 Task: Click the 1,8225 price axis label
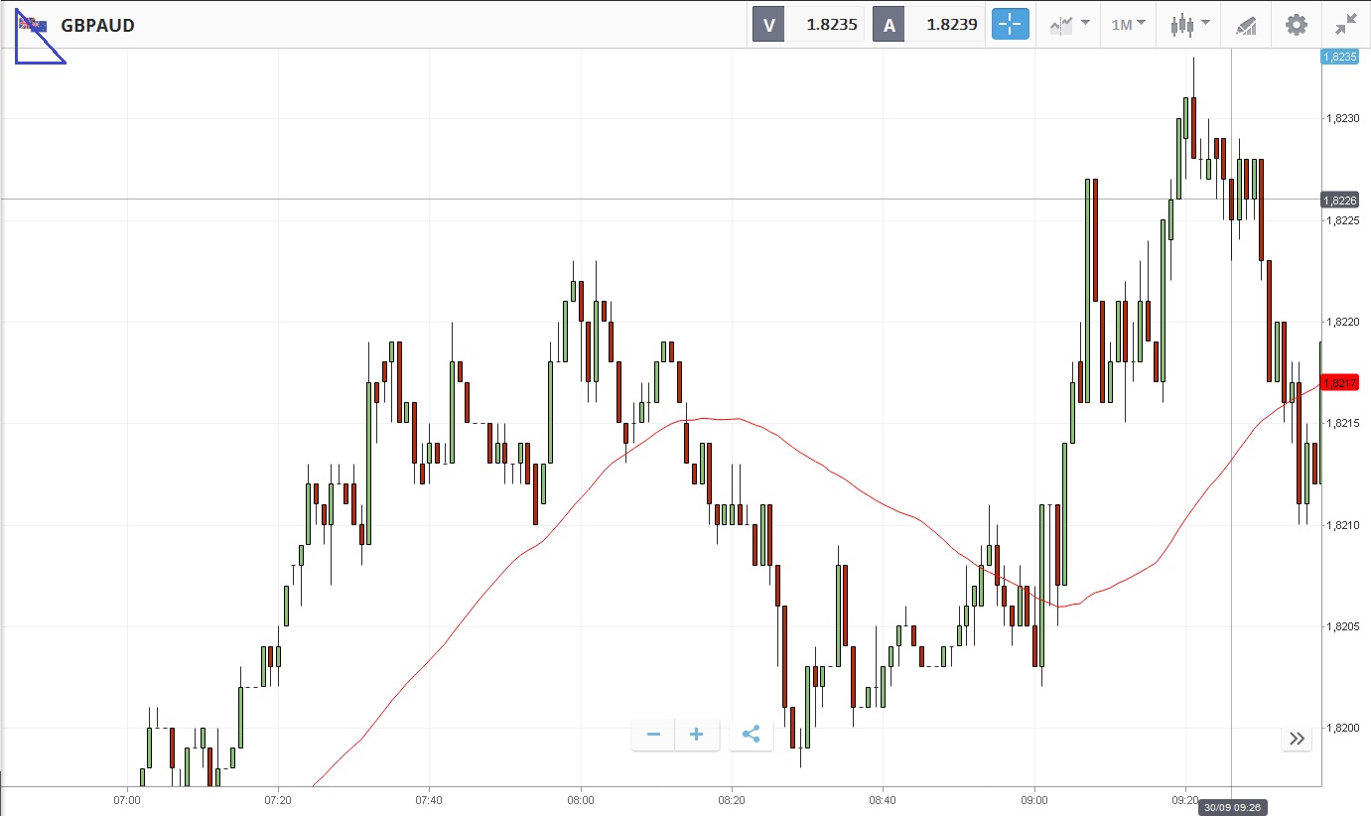coord(1341,220)
